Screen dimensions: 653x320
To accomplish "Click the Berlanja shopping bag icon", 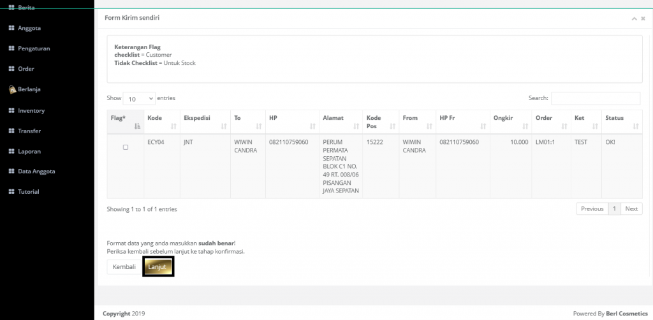I will (11, 90).
